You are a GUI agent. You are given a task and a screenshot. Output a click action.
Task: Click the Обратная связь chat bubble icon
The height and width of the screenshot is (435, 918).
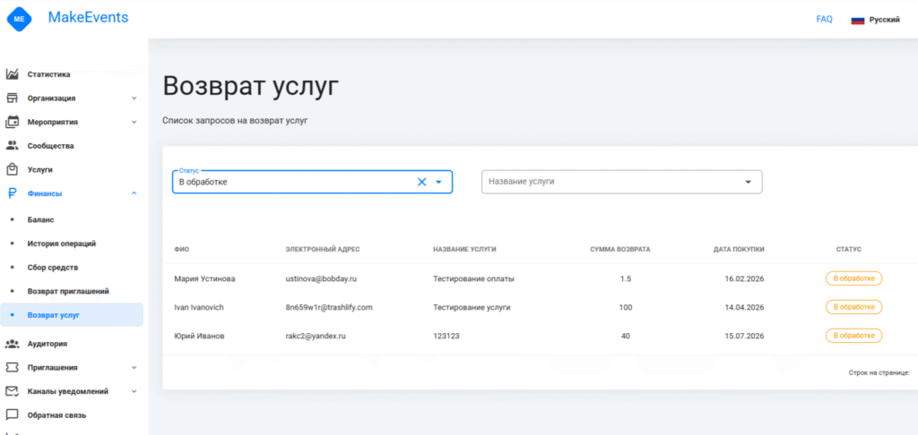click(13, 415)
